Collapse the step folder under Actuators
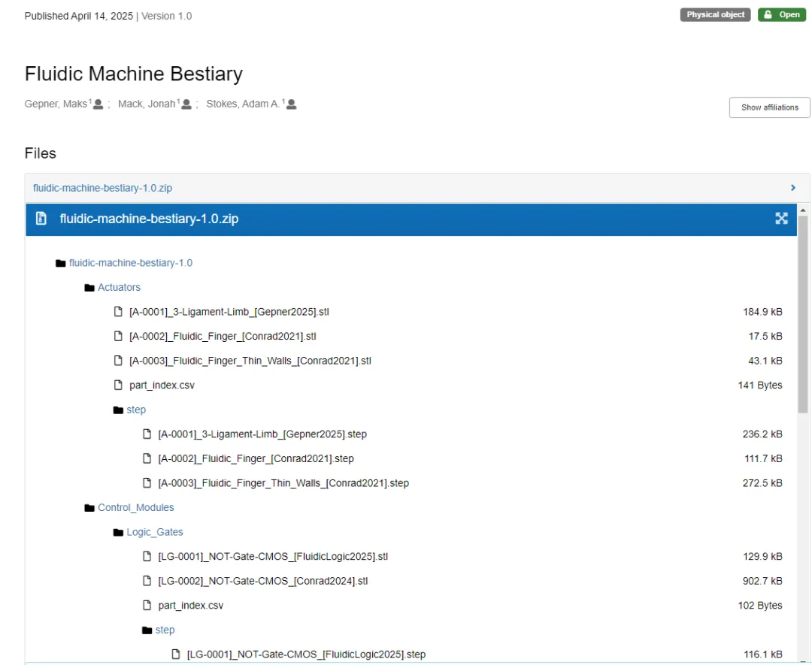The height and width of the screenshot is (665, 812). click(136, 410)
